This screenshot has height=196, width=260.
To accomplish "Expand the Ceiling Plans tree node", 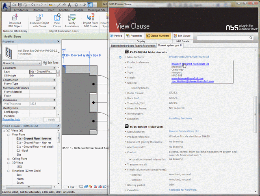I will tap(8, 159).
